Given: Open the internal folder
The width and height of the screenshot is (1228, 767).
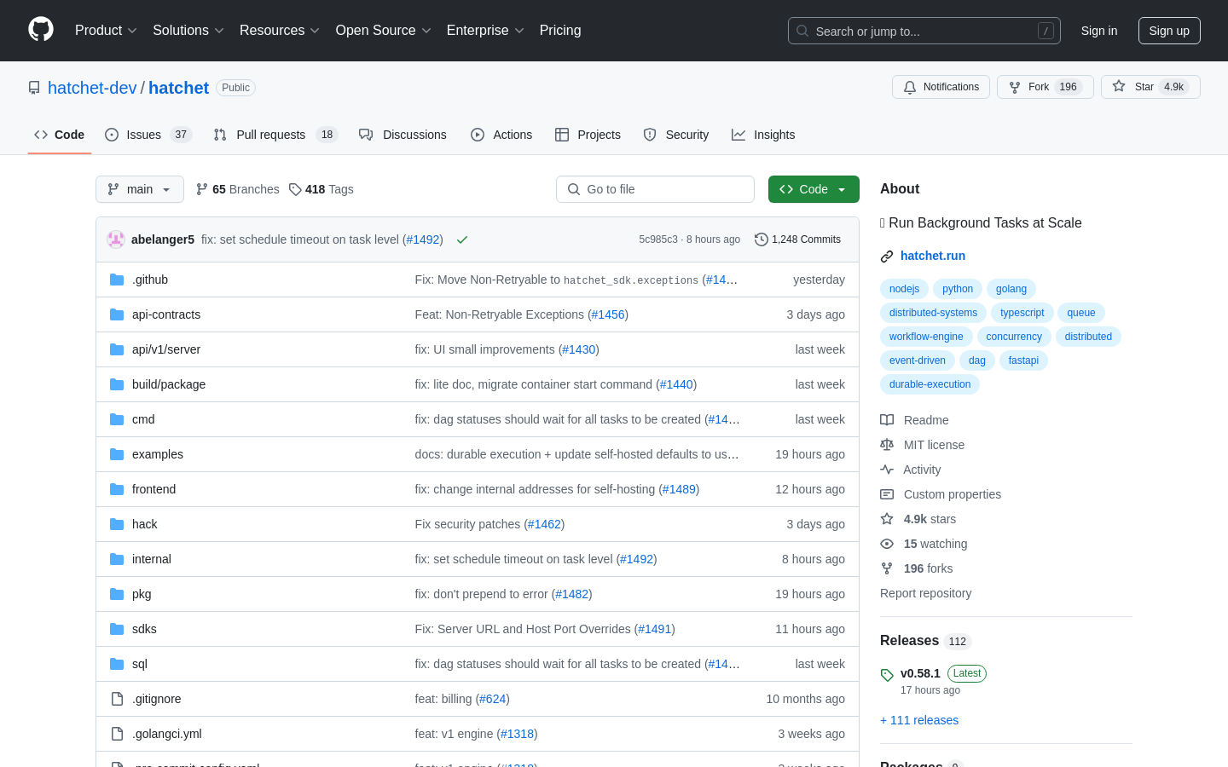Looking at the screenshot, I should 152,559.
